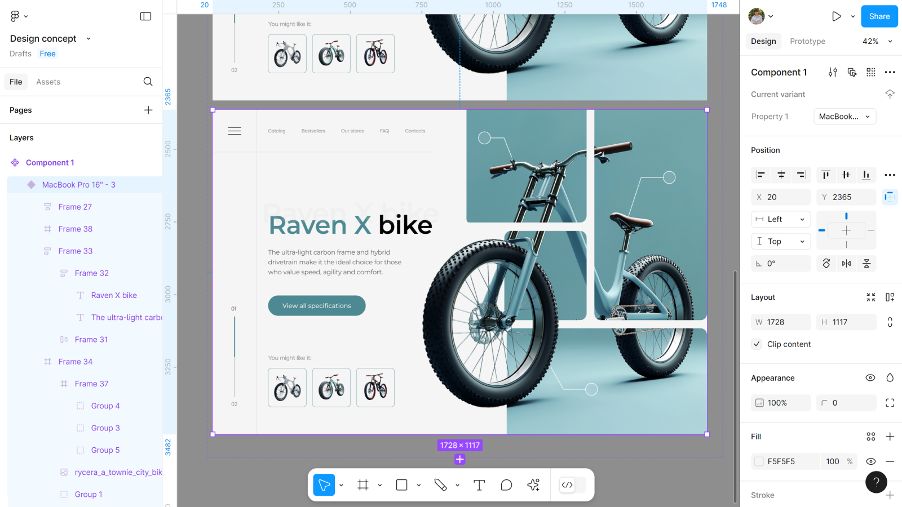Toggle the left sidebar panel icon
This screenshot has width=902, height=507.
(145, 16)
